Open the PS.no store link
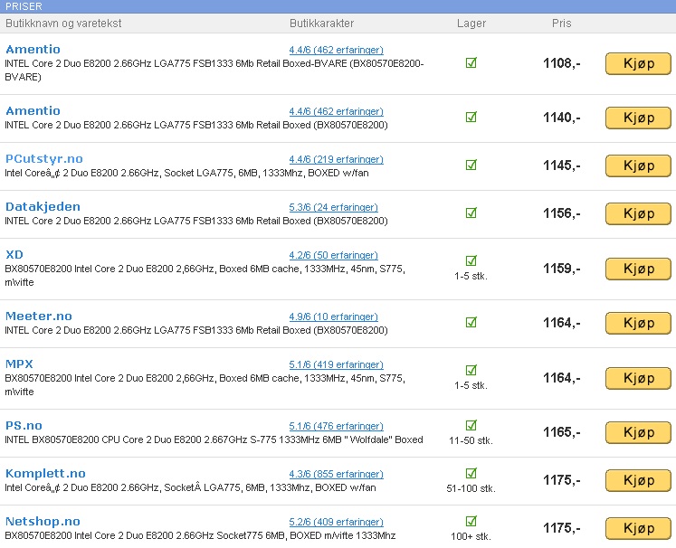The width and height of the screenshot is (676, 548). click(x=24, y=426)
